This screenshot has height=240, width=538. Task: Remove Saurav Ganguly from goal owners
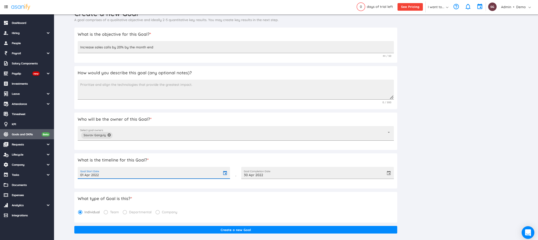click(109, 135)
